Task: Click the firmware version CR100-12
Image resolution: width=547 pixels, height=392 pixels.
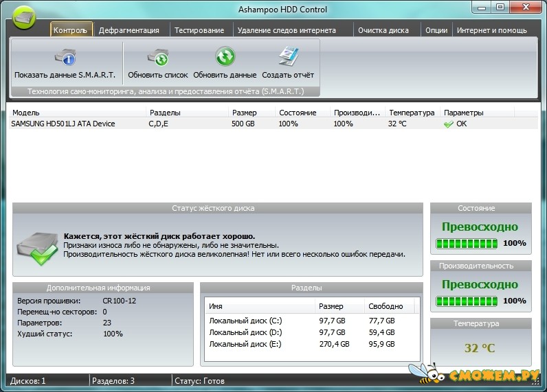Action: pos(120,301)
